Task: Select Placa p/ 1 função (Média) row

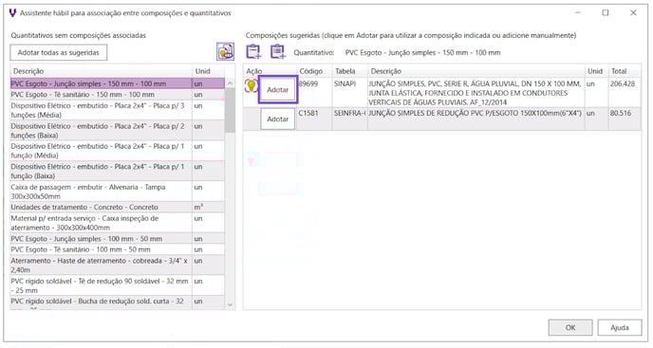Action: pyautogui.click(x=118, y=151)
